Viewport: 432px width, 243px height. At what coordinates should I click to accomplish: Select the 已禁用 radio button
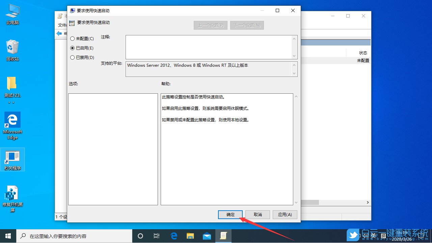(72, 57)
